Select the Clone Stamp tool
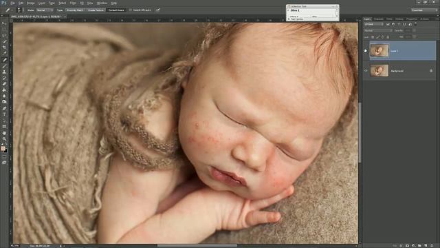This screenshot has height=248, width=440. 4,72
